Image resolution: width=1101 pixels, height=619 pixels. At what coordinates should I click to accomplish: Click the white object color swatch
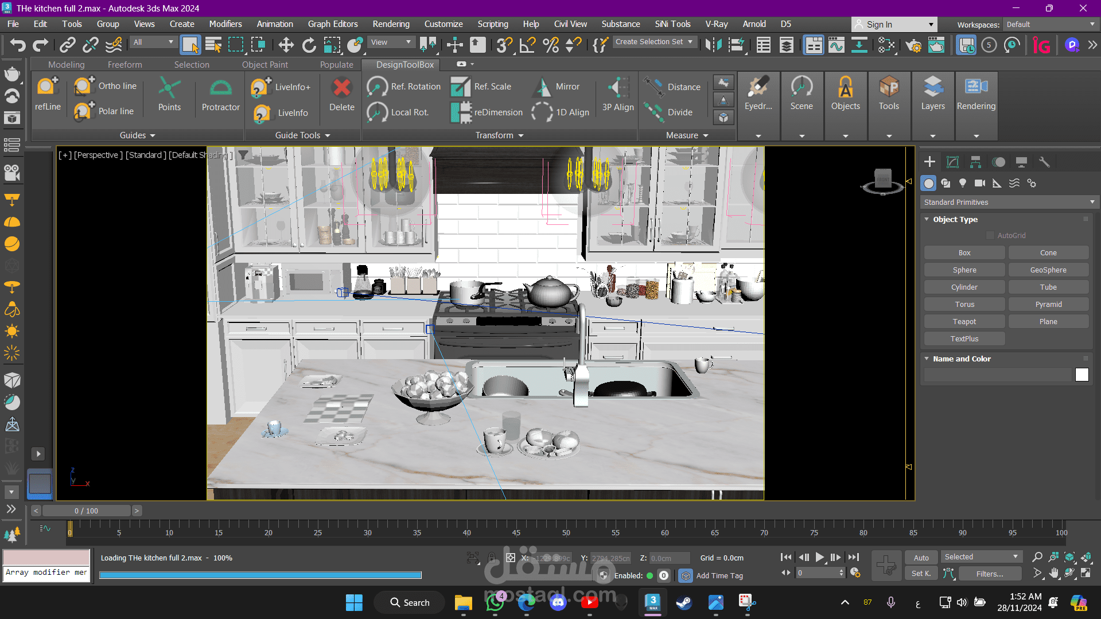1081,375
